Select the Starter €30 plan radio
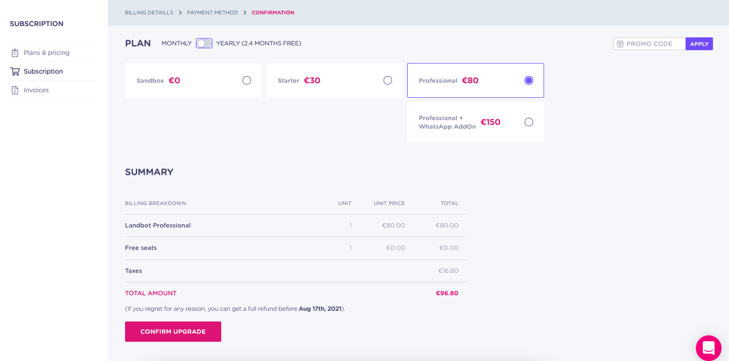Viewport: 729px width, 361px height. pyautogui.click(x=387, y=81)
